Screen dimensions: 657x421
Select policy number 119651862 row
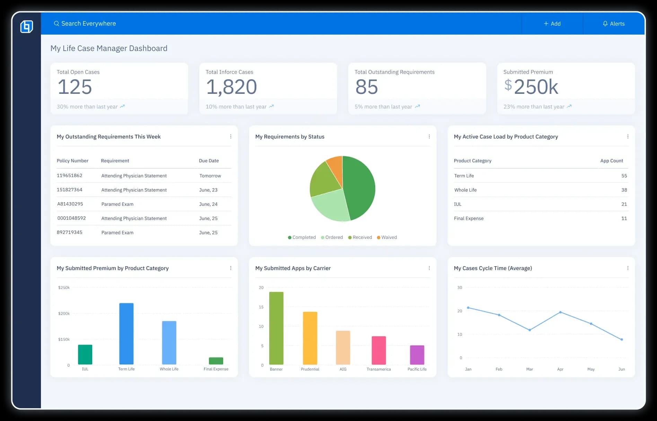point(70,176)
